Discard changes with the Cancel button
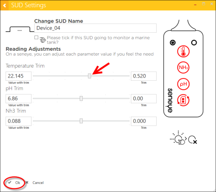216x192 pixels. (35, 183)
